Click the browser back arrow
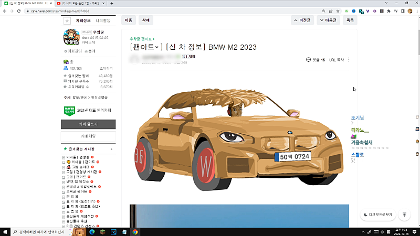 [x=5, y=11]
